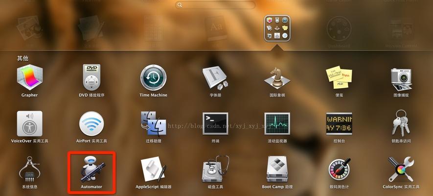433x196 pixels.
Task: Open AppleScript 编辑器
Action: 153,169
